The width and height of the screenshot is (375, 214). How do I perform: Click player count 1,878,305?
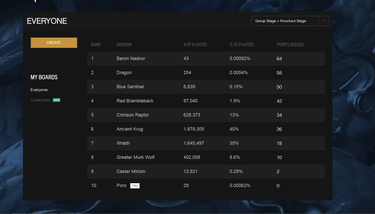(194, 129)
